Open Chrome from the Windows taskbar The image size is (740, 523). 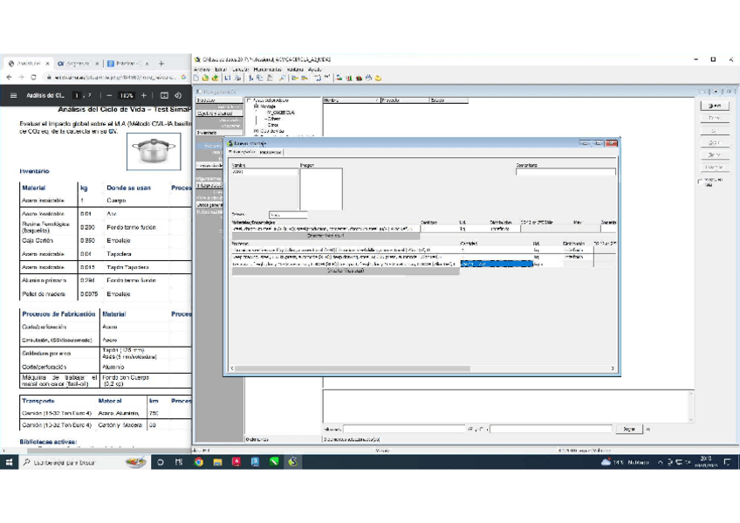point(198,462)
